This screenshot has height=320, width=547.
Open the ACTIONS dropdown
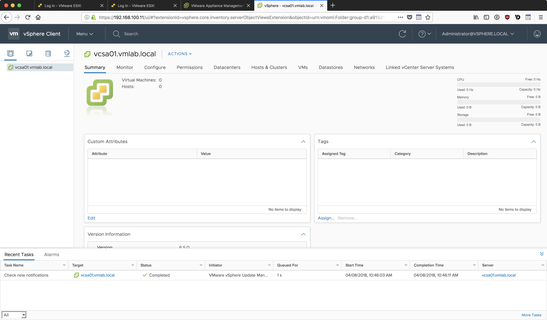point(180,54)
